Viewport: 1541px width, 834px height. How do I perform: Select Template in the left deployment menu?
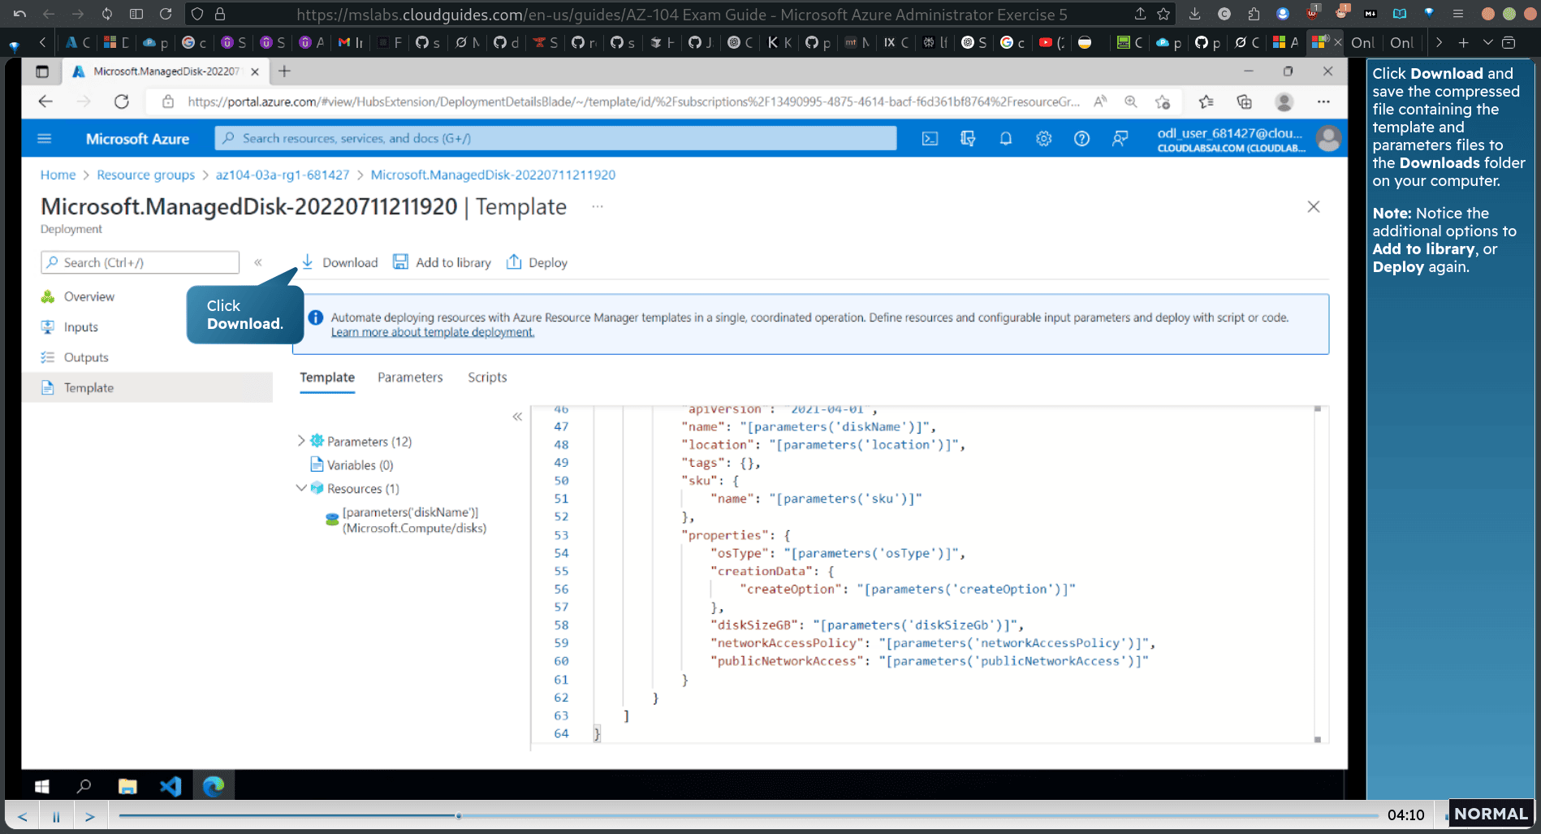tap(148, 387)
